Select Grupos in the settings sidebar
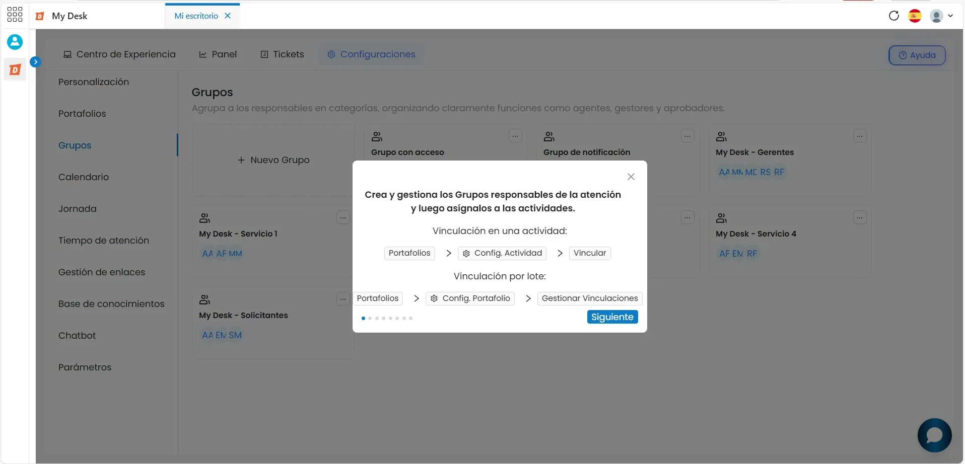This screenshot has height=464, width=965. (75, 145)
